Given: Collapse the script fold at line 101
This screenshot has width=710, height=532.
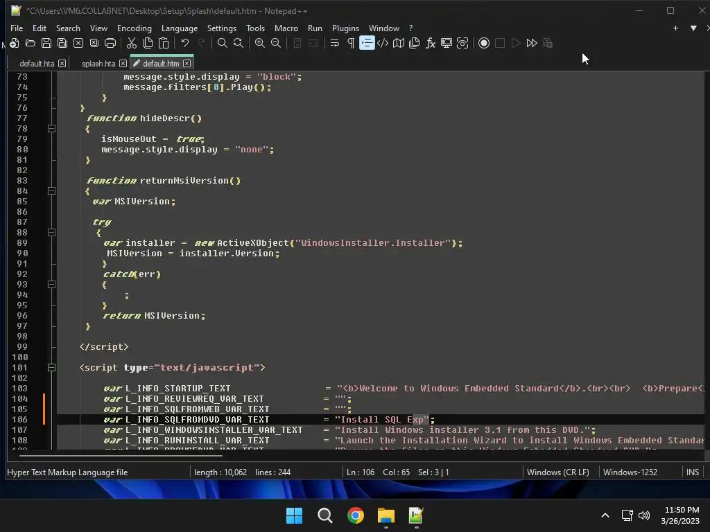Looking at the screenshot, I should tap(51, 367).
